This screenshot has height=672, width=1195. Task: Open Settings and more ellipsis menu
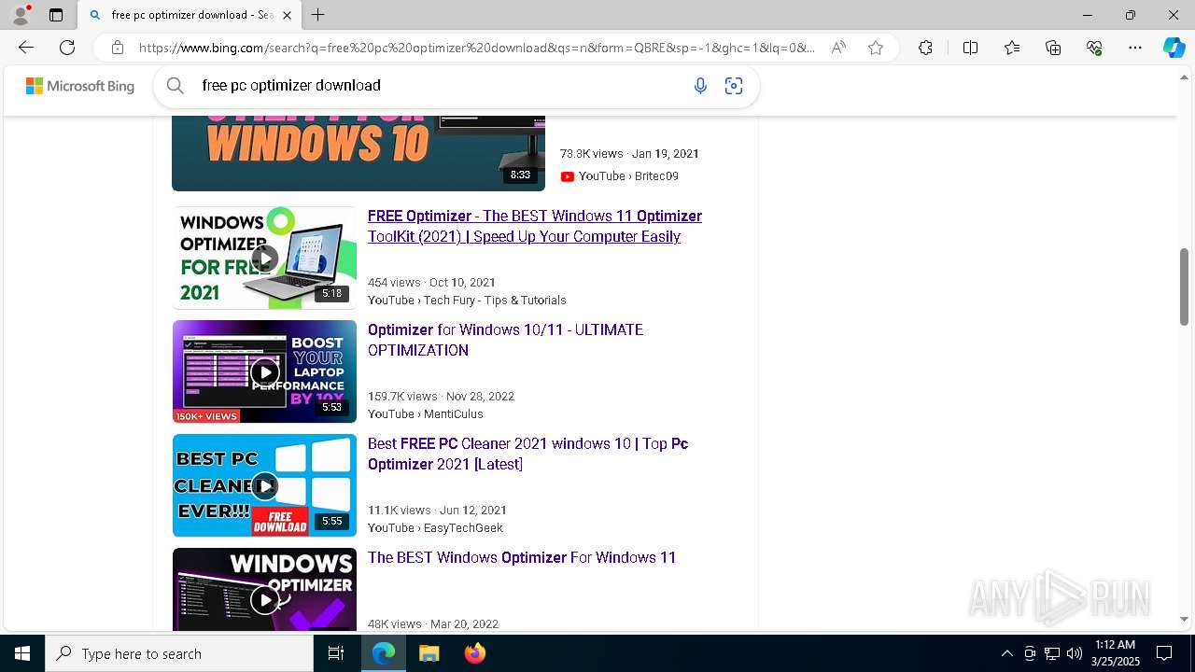pos(1135,48)
